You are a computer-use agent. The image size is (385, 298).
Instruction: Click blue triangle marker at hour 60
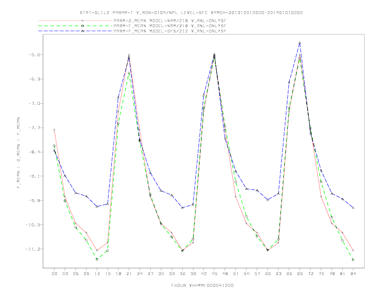(268, 200)
